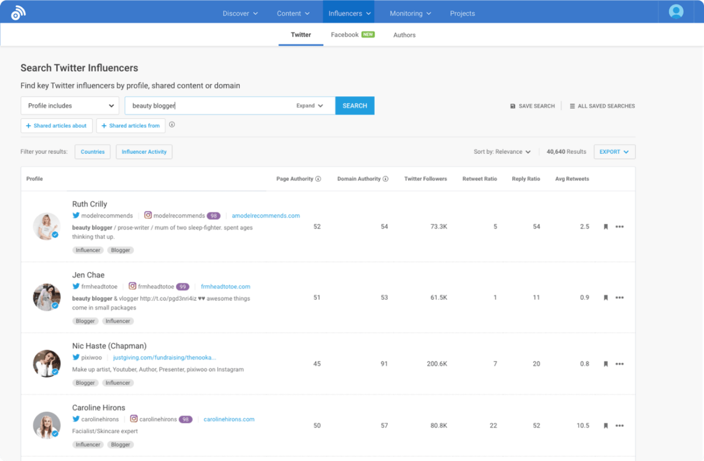Open the Sort by Relevance dropdown
This screenshot has height=461, width=704.
tap(502, 151)
